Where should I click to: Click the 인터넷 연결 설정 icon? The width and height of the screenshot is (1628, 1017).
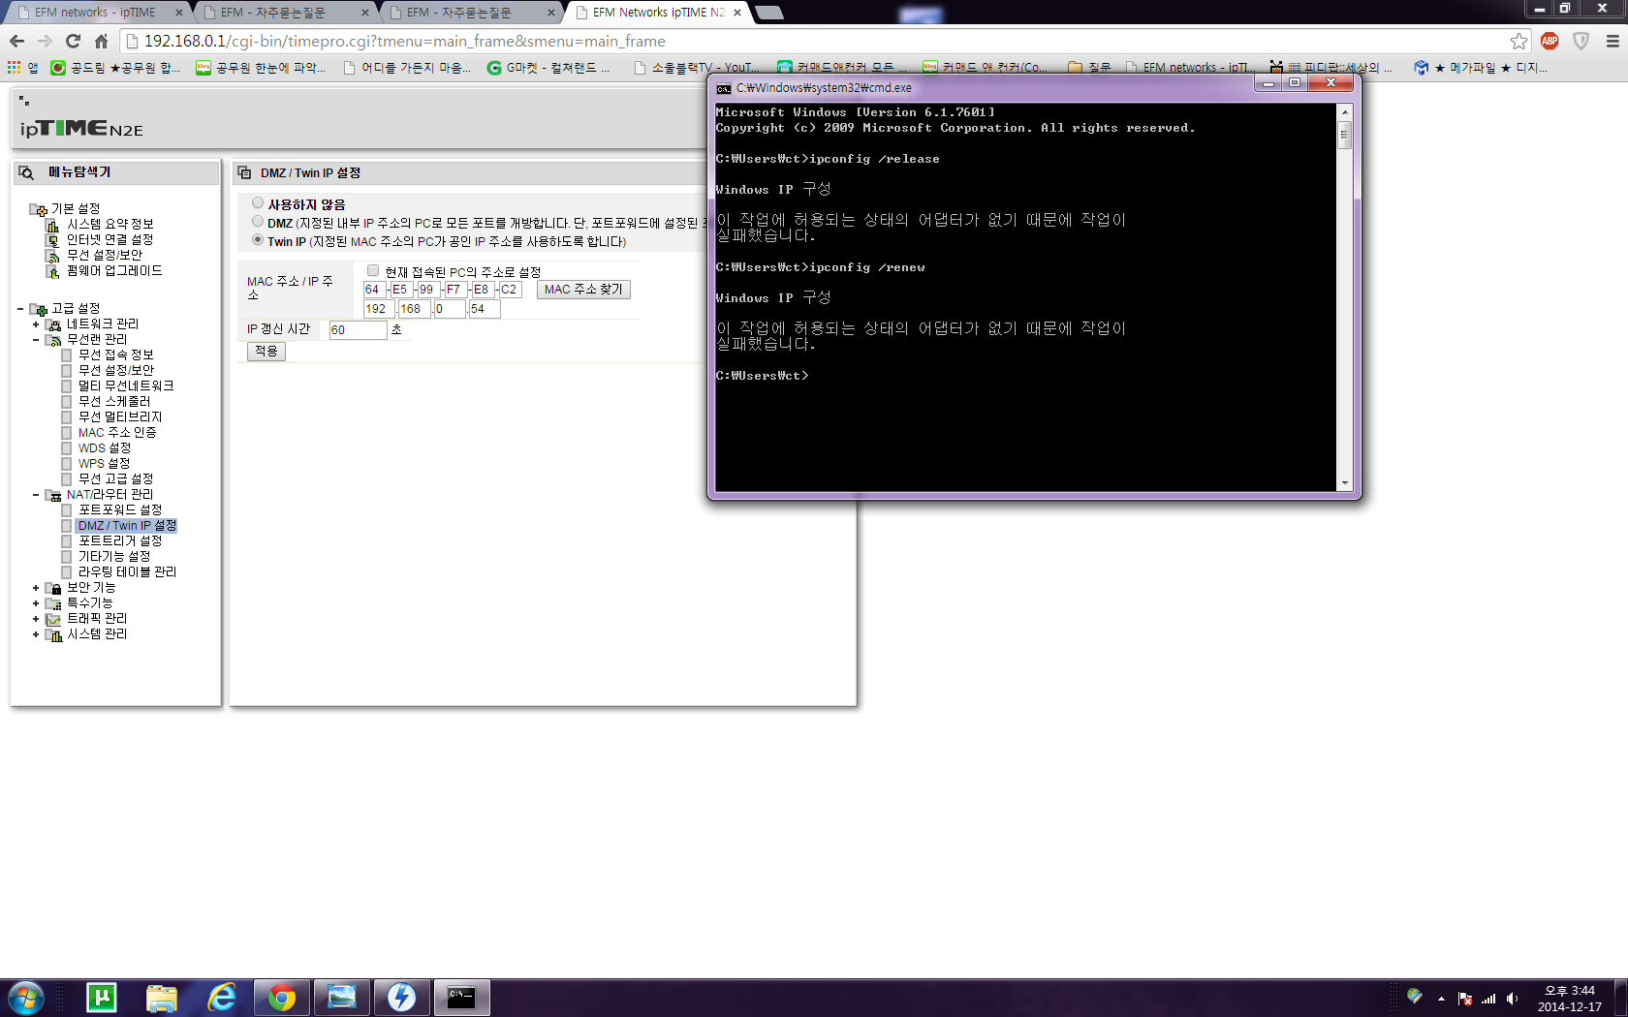pos(53,240)
